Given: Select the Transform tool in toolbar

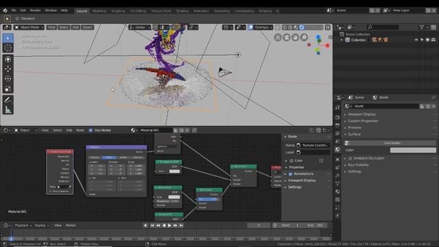Looking at the screenshot, I should click(8, 59).
